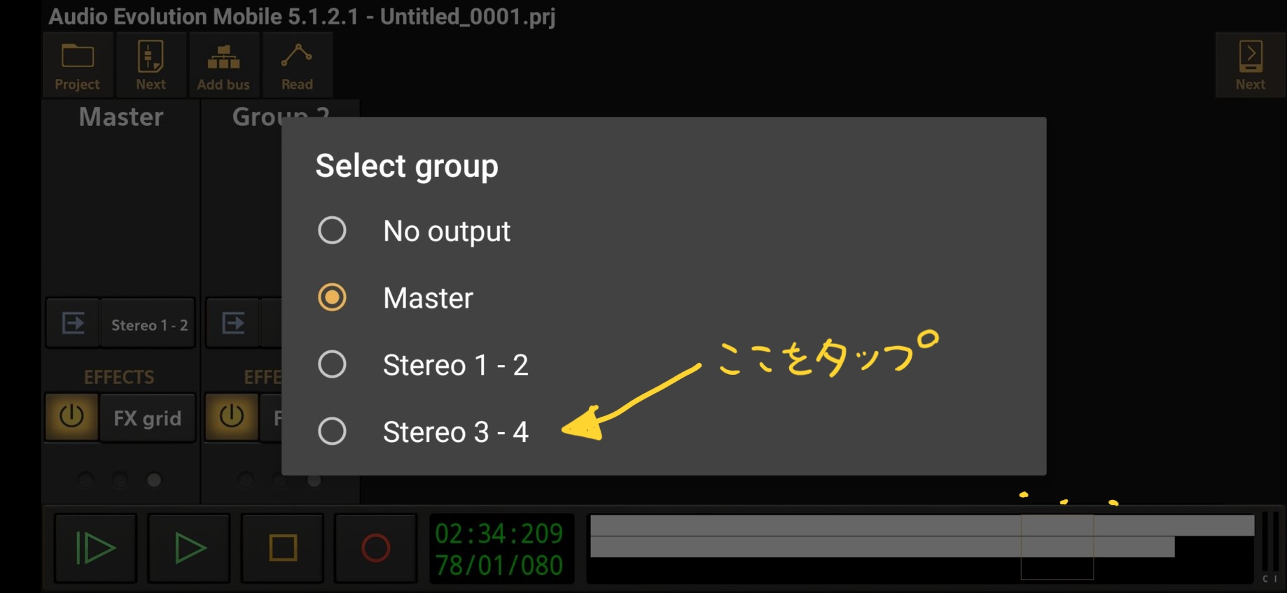Screen dimensions: 1287x593
Task: Stop playback with the square button
Action: pos(283,548)
